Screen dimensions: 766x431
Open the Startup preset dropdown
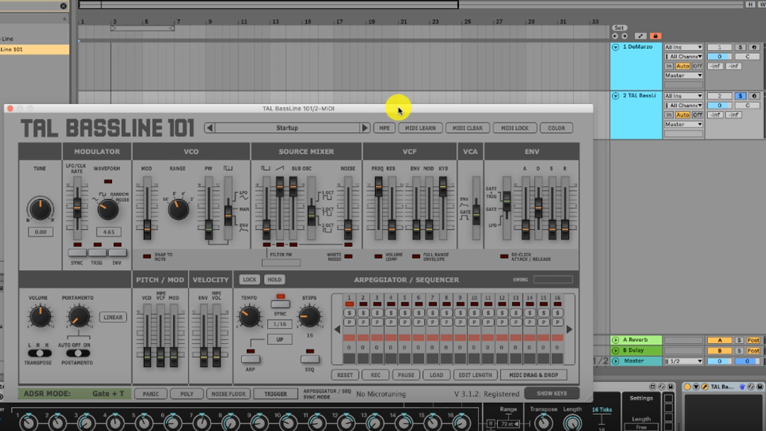click(x=287, y=128)
